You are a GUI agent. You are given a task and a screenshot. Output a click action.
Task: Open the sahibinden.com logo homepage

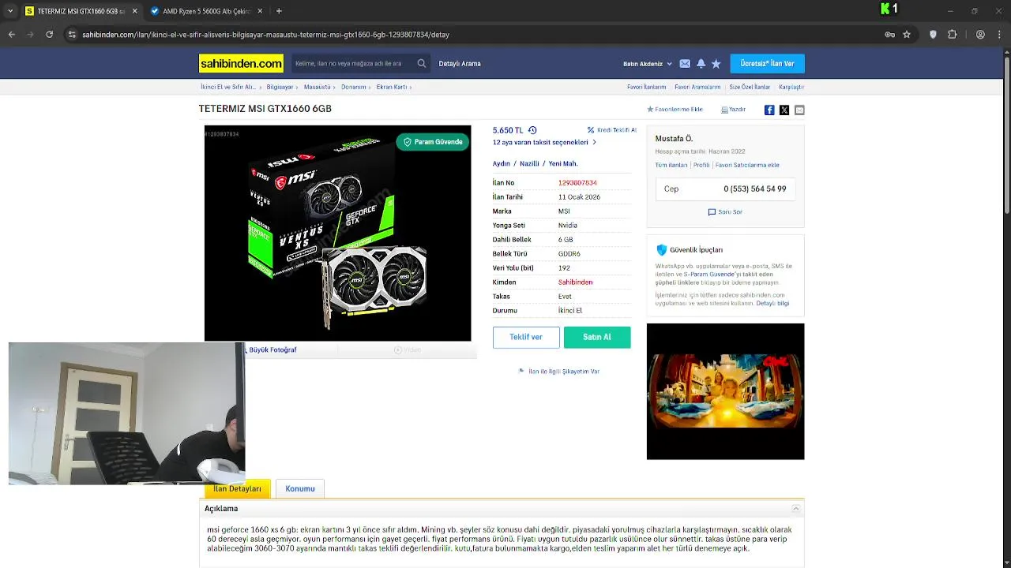pyautogui.click(x=241, y=64)
